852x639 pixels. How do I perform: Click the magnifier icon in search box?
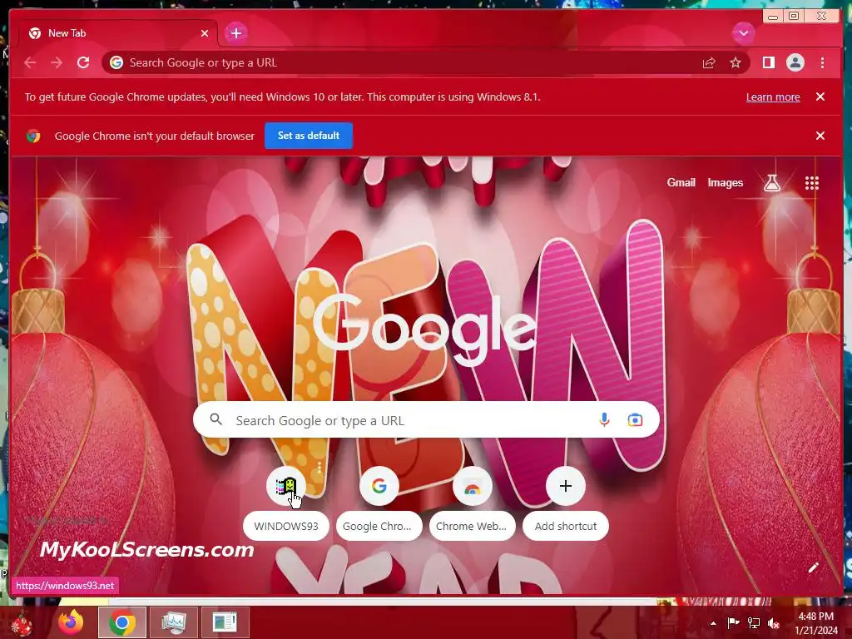pyautogui.click(x=215, y=419)
